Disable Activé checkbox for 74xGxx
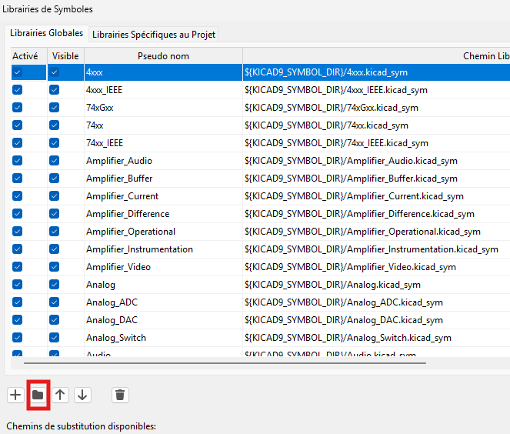 [x=17, y=108]
